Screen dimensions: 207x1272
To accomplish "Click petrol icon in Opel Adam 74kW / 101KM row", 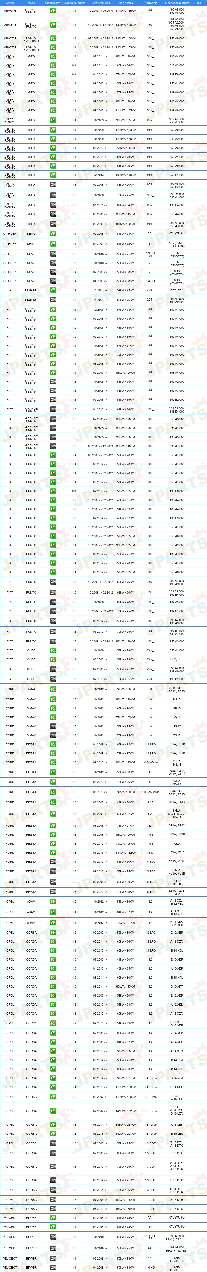I will pyautogui.click(x=53, y=922).
